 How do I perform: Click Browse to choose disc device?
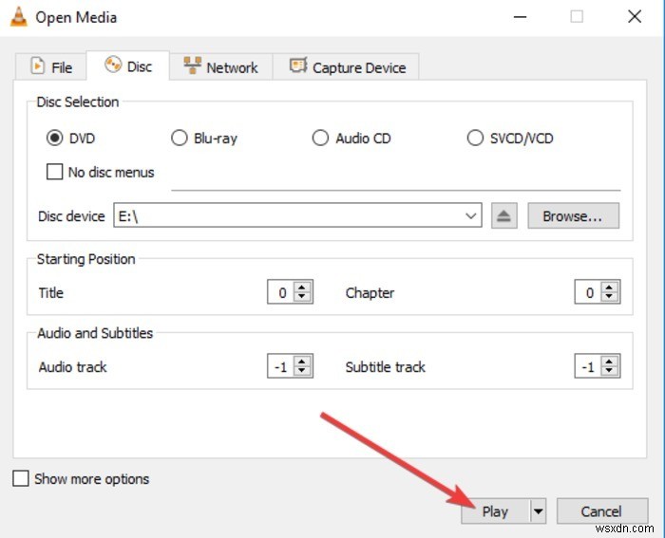pos(572,216)
